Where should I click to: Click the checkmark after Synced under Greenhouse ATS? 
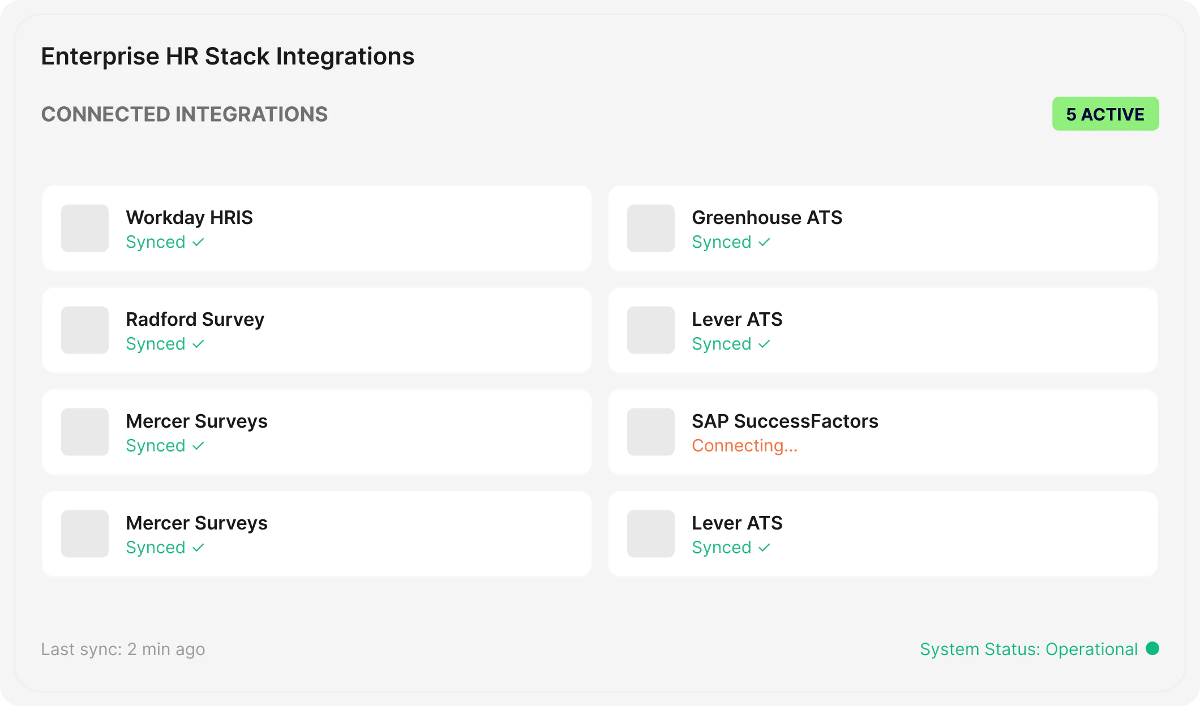[x=764, y=243]
